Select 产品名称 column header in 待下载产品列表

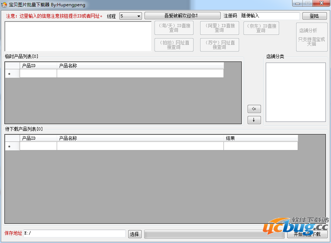pyautogui.click(x=140, y=138)
